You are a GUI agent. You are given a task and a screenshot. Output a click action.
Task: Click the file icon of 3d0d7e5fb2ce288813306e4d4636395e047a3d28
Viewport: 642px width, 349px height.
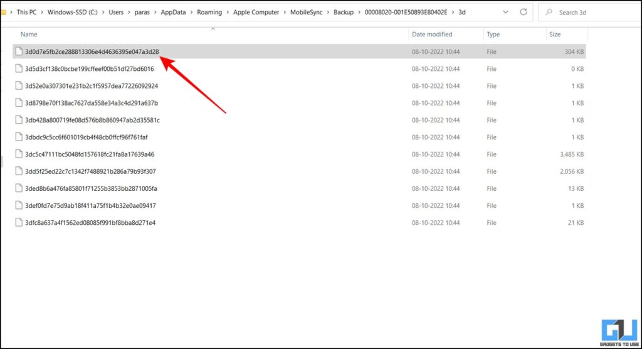[x=19, y=51]
